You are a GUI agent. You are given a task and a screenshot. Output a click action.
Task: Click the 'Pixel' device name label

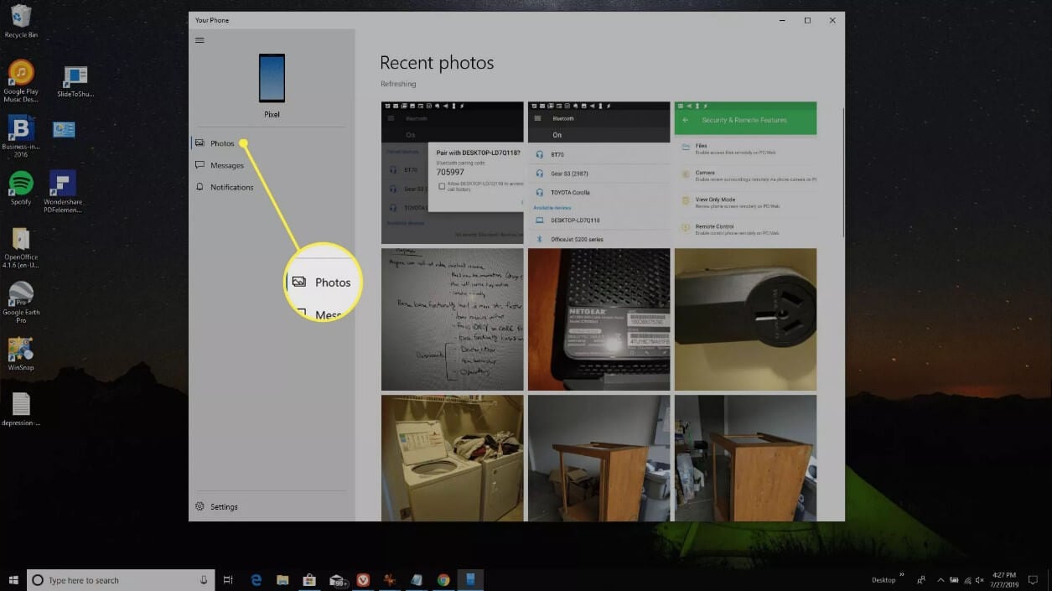(272, 114)
